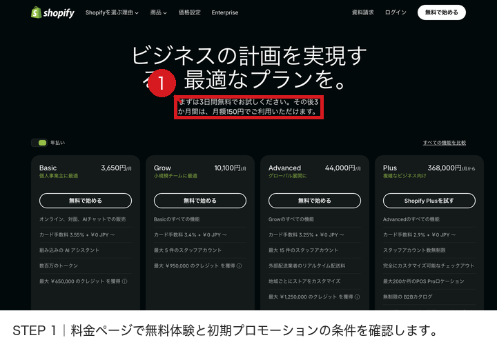497x360 pixels.
Task: Select the Grow plan title
Action: click(162, 168)
